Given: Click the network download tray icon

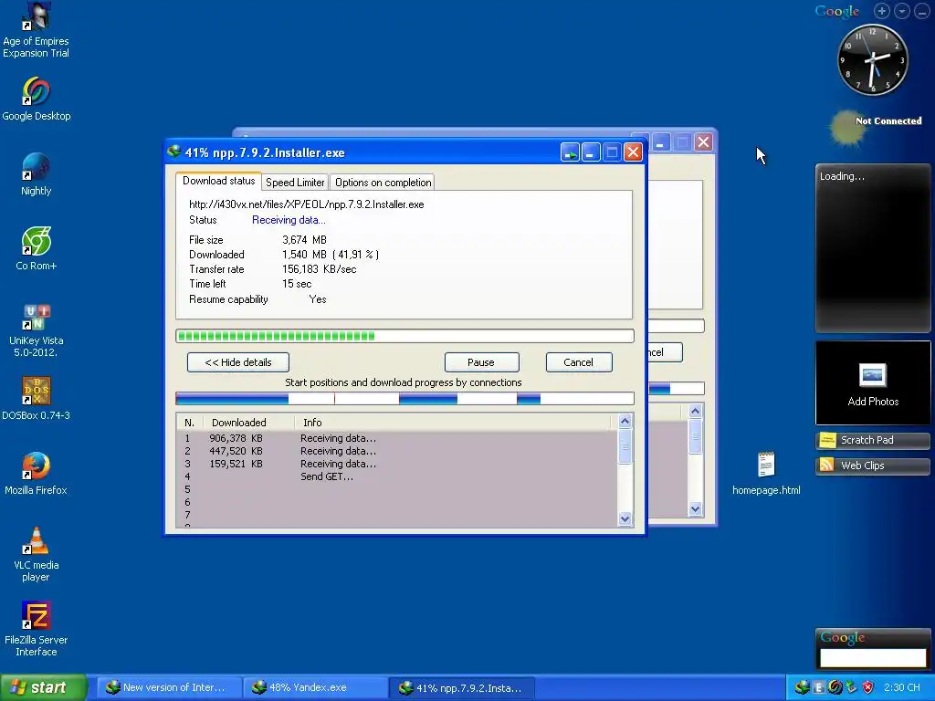Looking at the screenshot, I should (851, 687).
